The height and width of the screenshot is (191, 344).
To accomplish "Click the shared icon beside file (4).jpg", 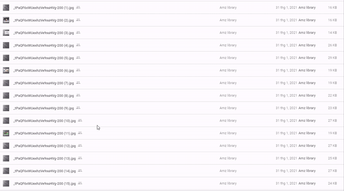I will click(78, 45).
